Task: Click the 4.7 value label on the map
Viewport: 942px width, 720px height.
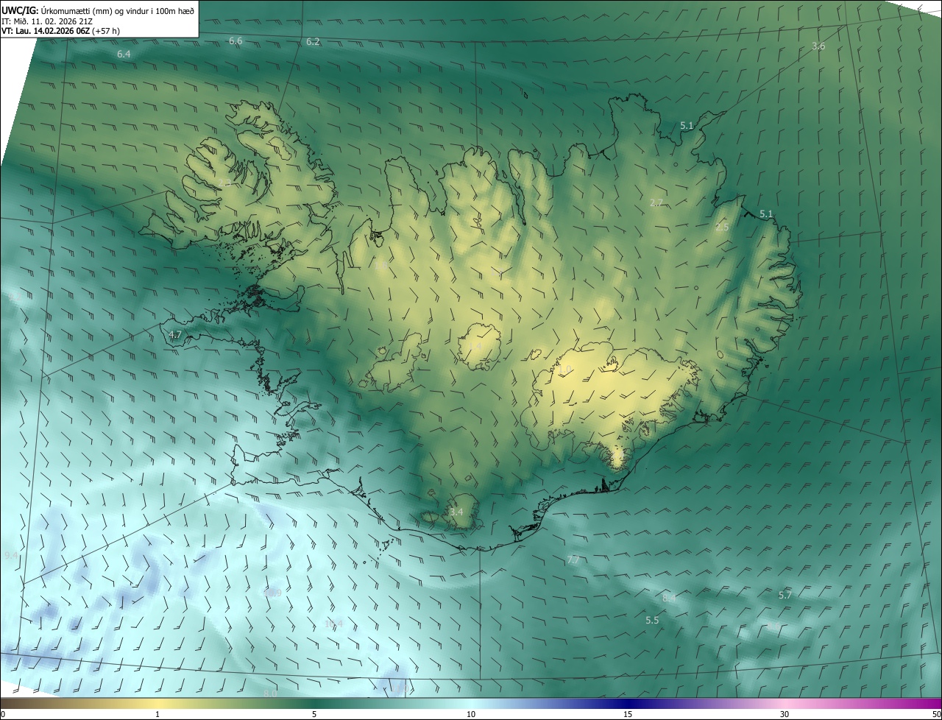Action: (175, 335)
